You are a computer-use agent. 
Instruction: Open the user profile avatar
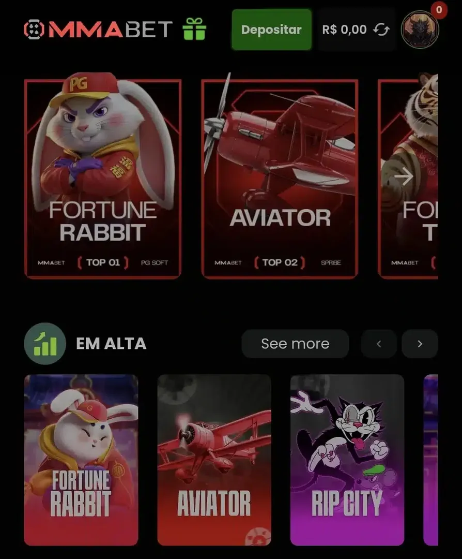[420, 30]
